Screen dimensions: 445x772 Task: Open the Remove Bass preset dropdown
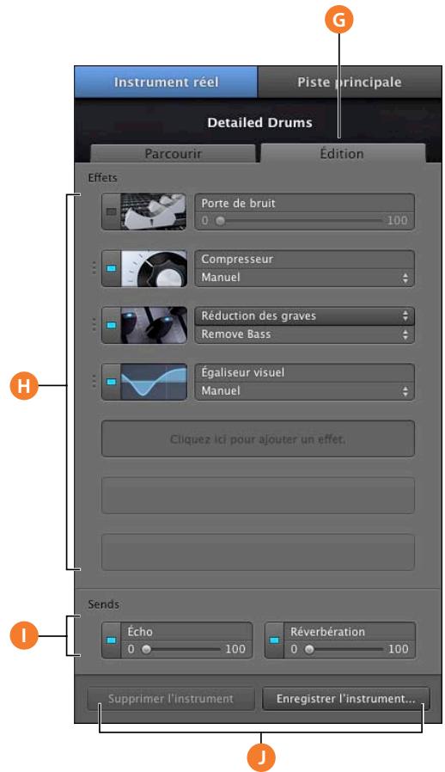(x=304, y=334)
